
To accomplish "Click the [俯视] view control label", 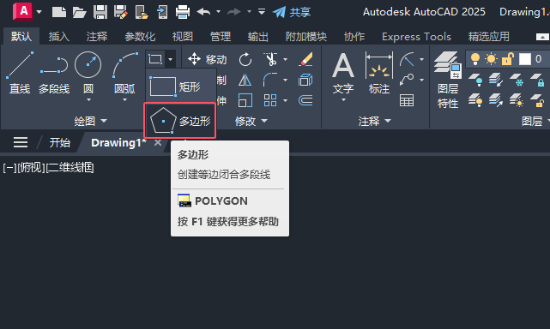I will [x=31, y=168].
